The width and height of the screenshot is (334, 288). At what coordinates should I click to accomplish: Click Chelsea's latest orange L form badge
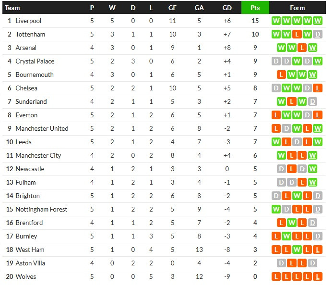point(317,88)
